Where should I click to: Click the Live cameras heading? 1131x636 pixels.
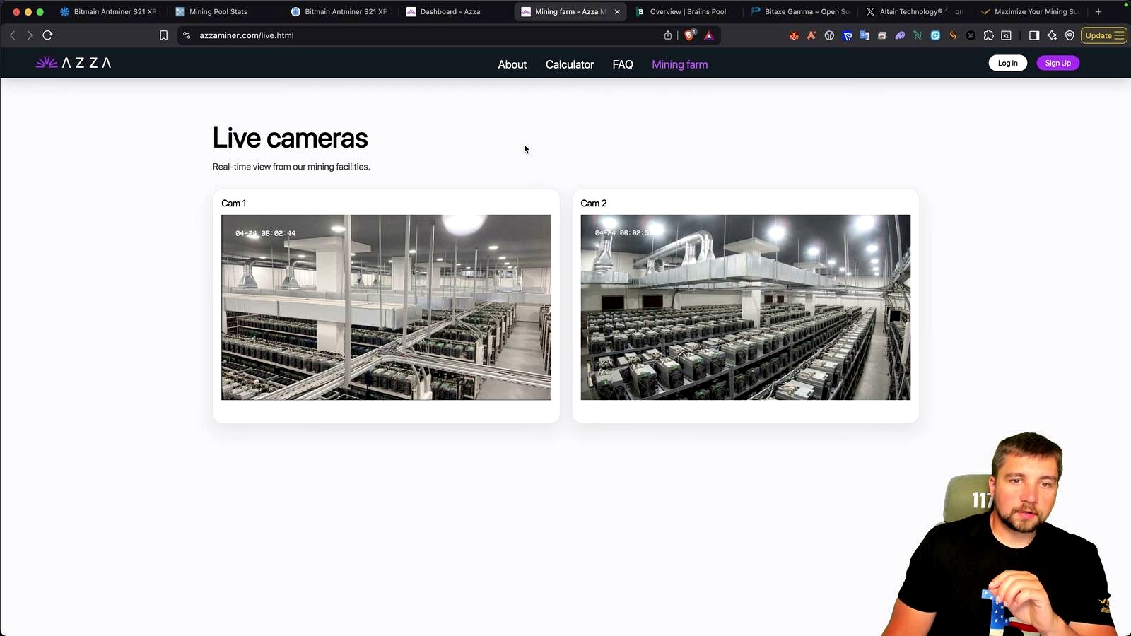click(x=290, y=138)
